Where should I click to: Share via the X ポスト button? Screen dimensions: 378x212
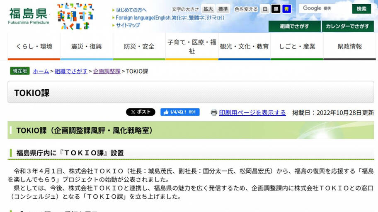pyautogui.click(x=141, y=112)
